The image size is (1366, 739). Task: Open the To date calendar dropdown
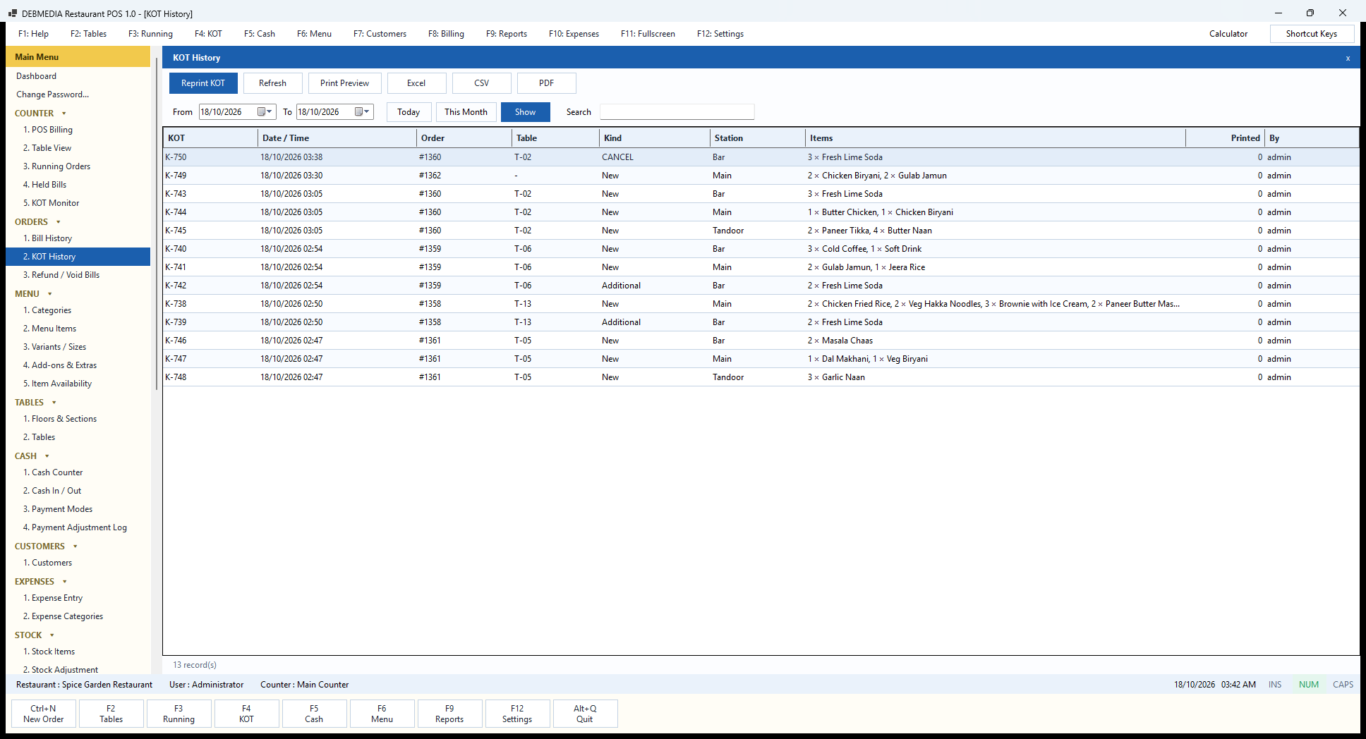(362, 111)
